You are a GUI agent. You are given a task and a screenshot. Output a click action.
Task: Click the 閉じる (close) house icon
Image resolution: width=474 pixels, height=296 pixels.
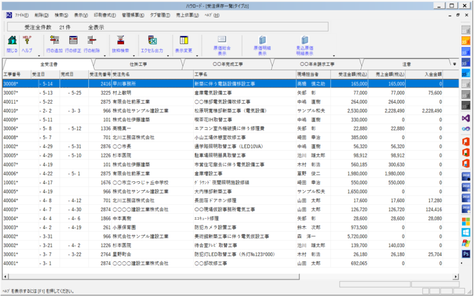pos(12,41)
